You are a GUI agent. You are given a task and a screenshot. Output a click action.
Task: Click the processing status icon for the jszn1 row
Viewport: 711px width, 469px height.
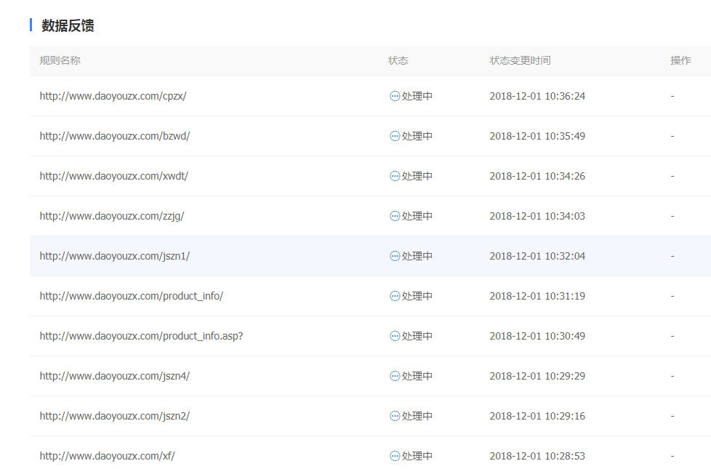(x=395, y=256)
